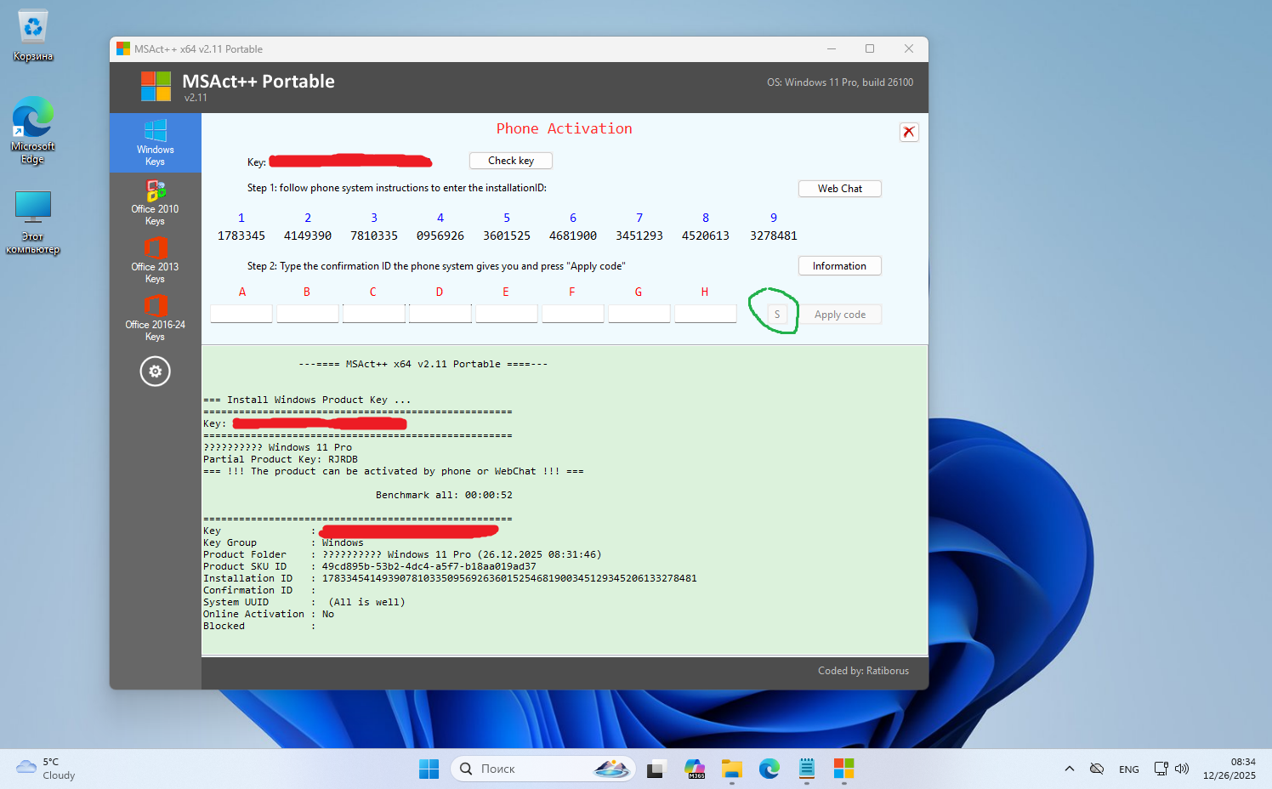Open MSAct++ settings gear
1272x789 pixels.
tap(155, 372)
